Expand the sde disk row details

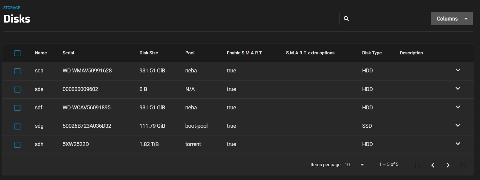coord(458,89)
